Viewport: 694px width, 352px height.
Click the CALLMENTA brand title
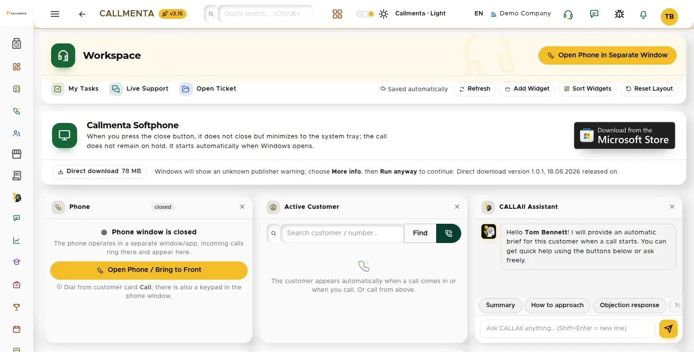click(127, 14)
